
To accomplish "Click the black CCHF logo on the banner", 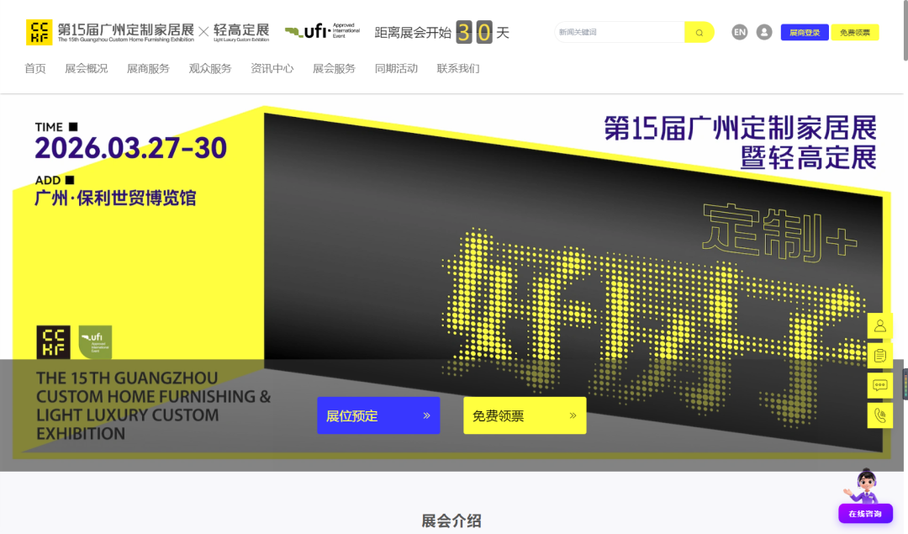I will click(53, 342).
